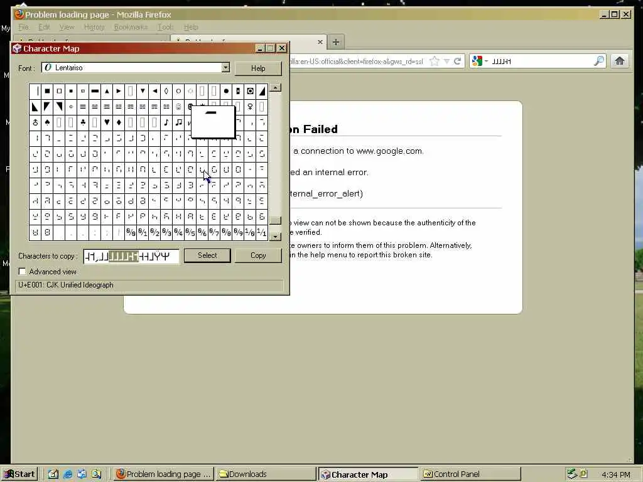The image size is (643, 482).
Task: Select the down-pointing black triangle character
Action: 143,91
